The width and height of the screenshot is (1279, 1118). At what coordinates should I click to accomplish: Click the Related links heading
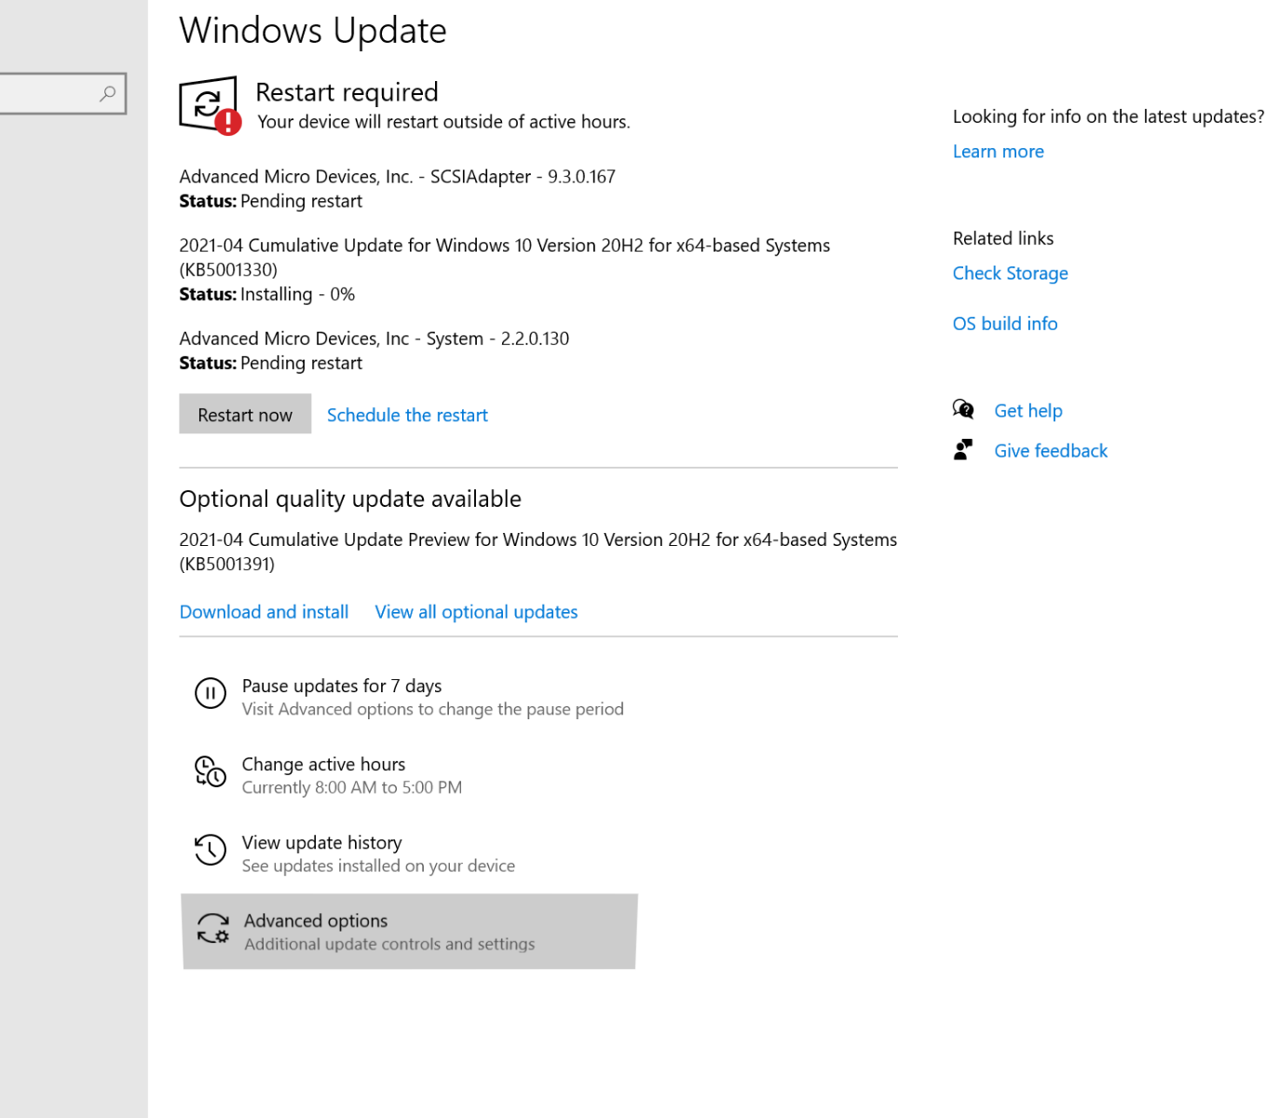[x=1003, y=239]
